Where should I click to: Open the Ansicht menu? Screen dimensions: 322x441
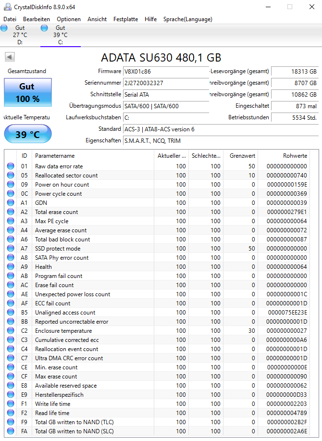[x=97, y=19]
